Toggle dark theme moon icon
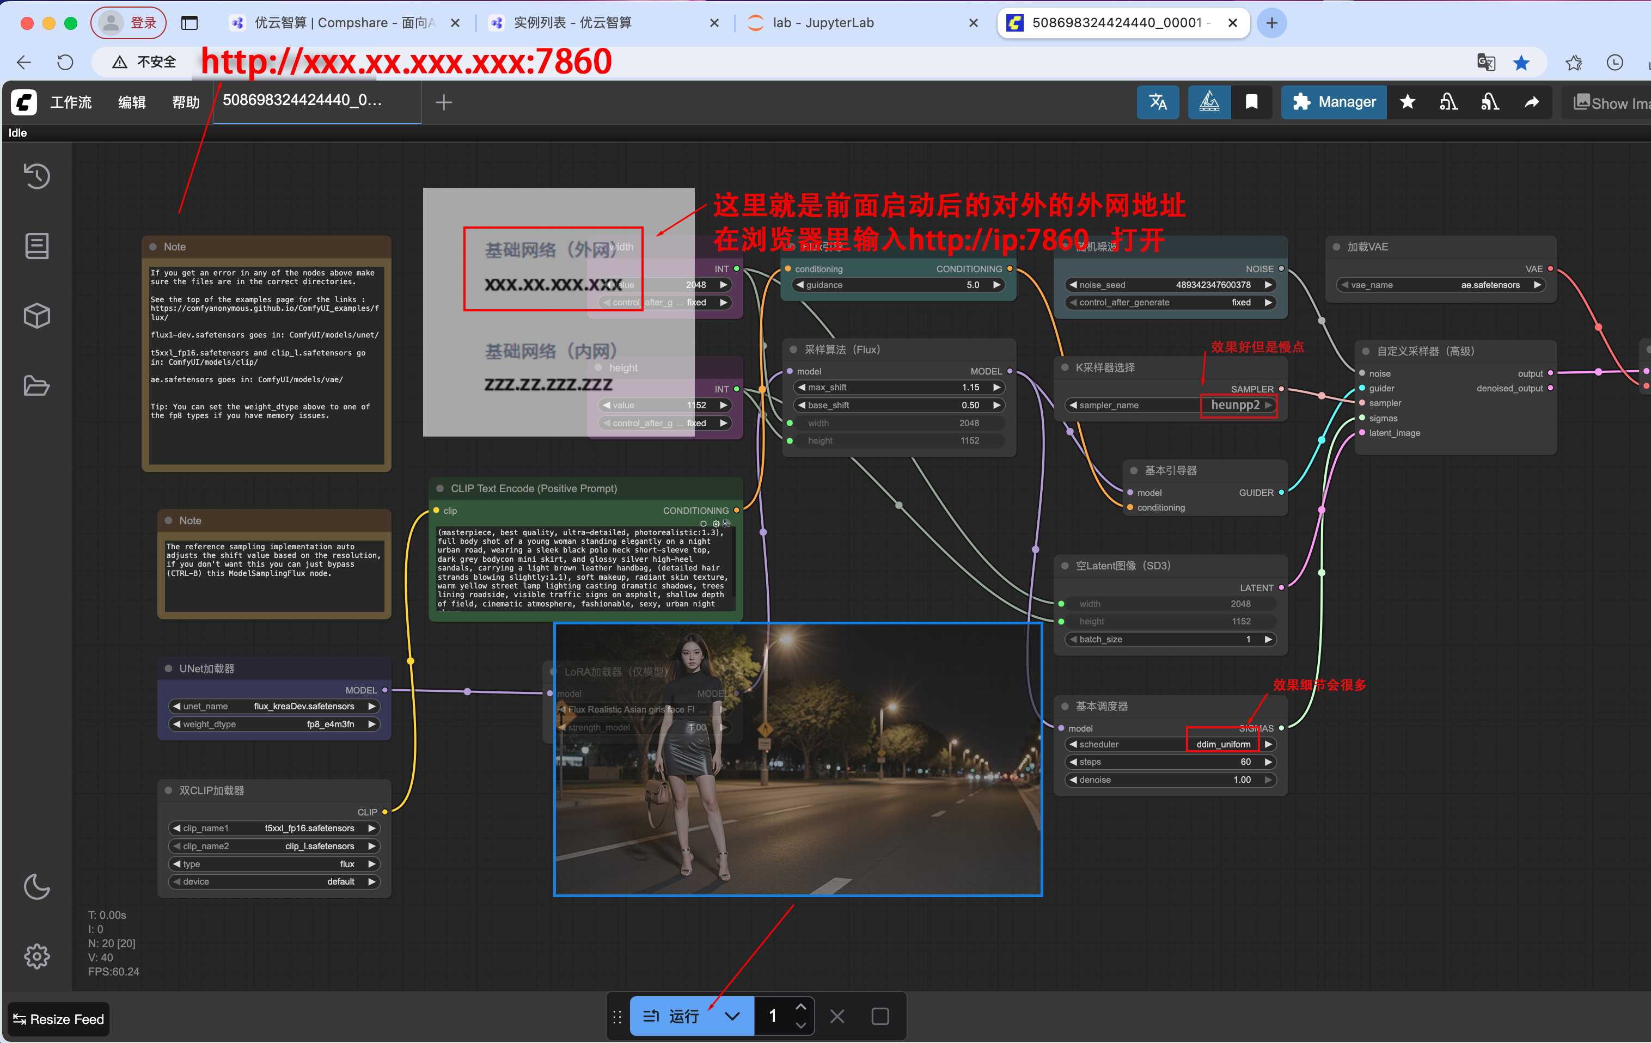The image size is (1651, 1043). (x=37, y=887)
